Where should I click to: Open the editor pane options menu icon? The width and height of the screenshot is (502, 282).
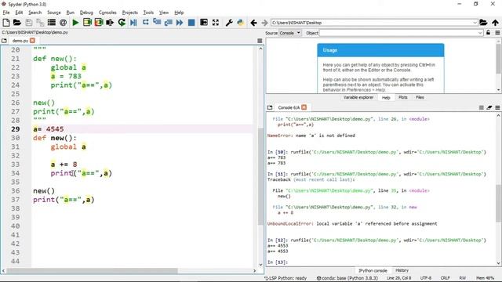(x=260, y=41)
